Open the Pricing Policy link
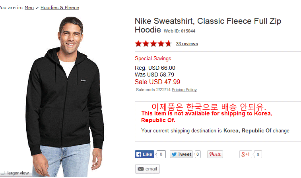This screenshot has height=178, width=301. coord(184,90)
